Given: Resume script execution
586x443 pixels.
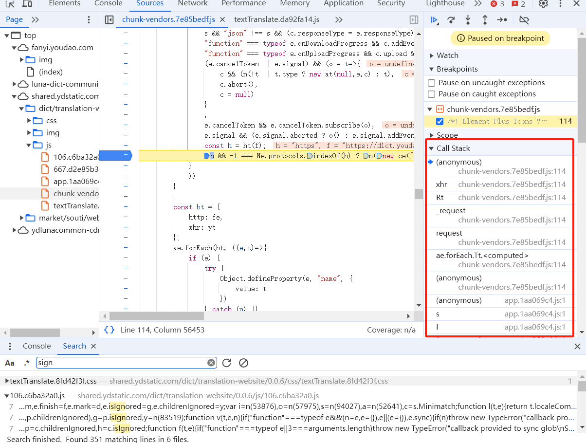Looking at the screenshot, I should click(434, 20).
